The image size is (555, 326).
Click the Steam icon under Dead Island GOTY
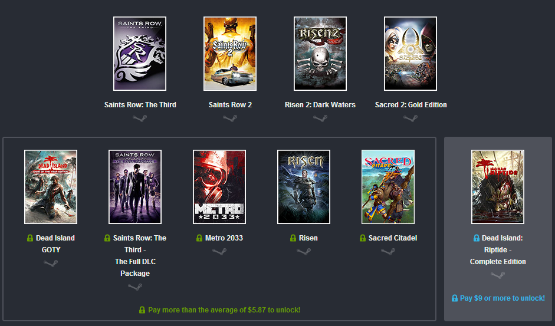coord(51,264)
